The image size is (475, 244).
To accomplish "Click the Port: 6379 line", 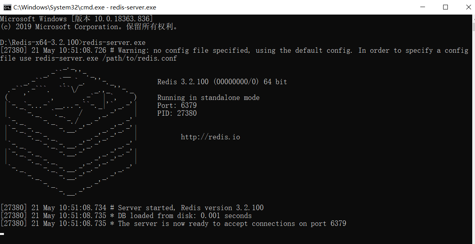I will pyautogui.click(x=177, y=105).
